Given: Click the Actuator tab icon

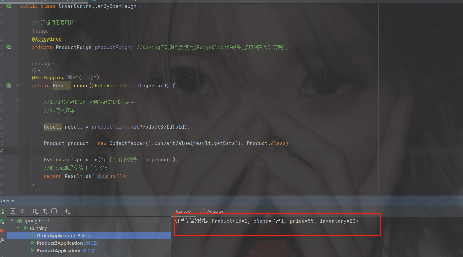Looking at the screenshot, I should coord(203,211).
